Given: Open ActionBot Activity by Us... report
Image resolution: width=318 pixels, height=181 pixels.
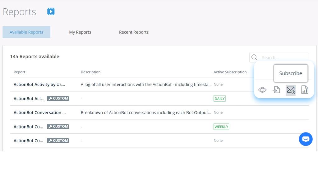Looking at the screenshot, I should tap(39, 85).
